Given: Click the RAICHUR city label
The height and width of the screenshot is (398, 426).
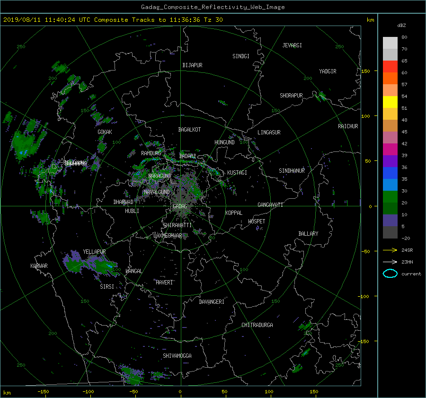Looking at the screenshot, I should pyautogui.click(x=348, y=126).
